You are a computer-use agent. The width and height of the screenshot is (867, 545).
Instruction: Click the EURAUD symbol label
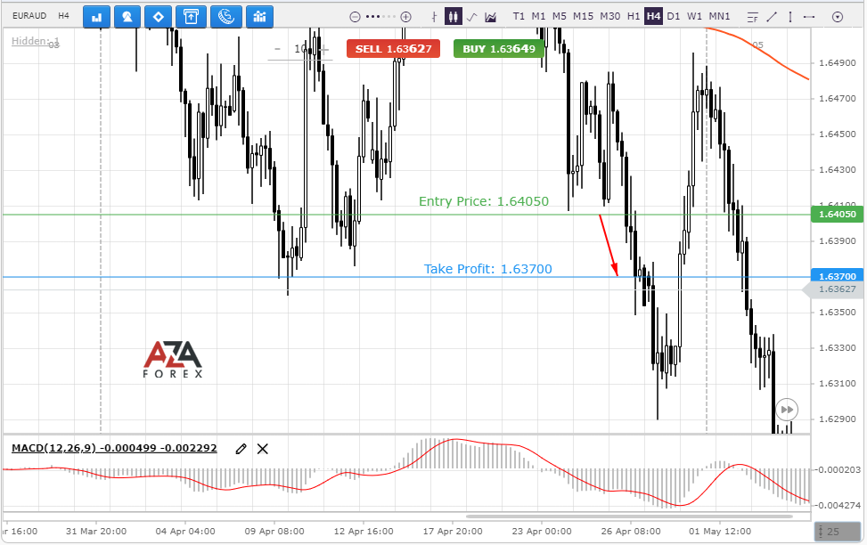pyautogui.click(x=29, y=16)
